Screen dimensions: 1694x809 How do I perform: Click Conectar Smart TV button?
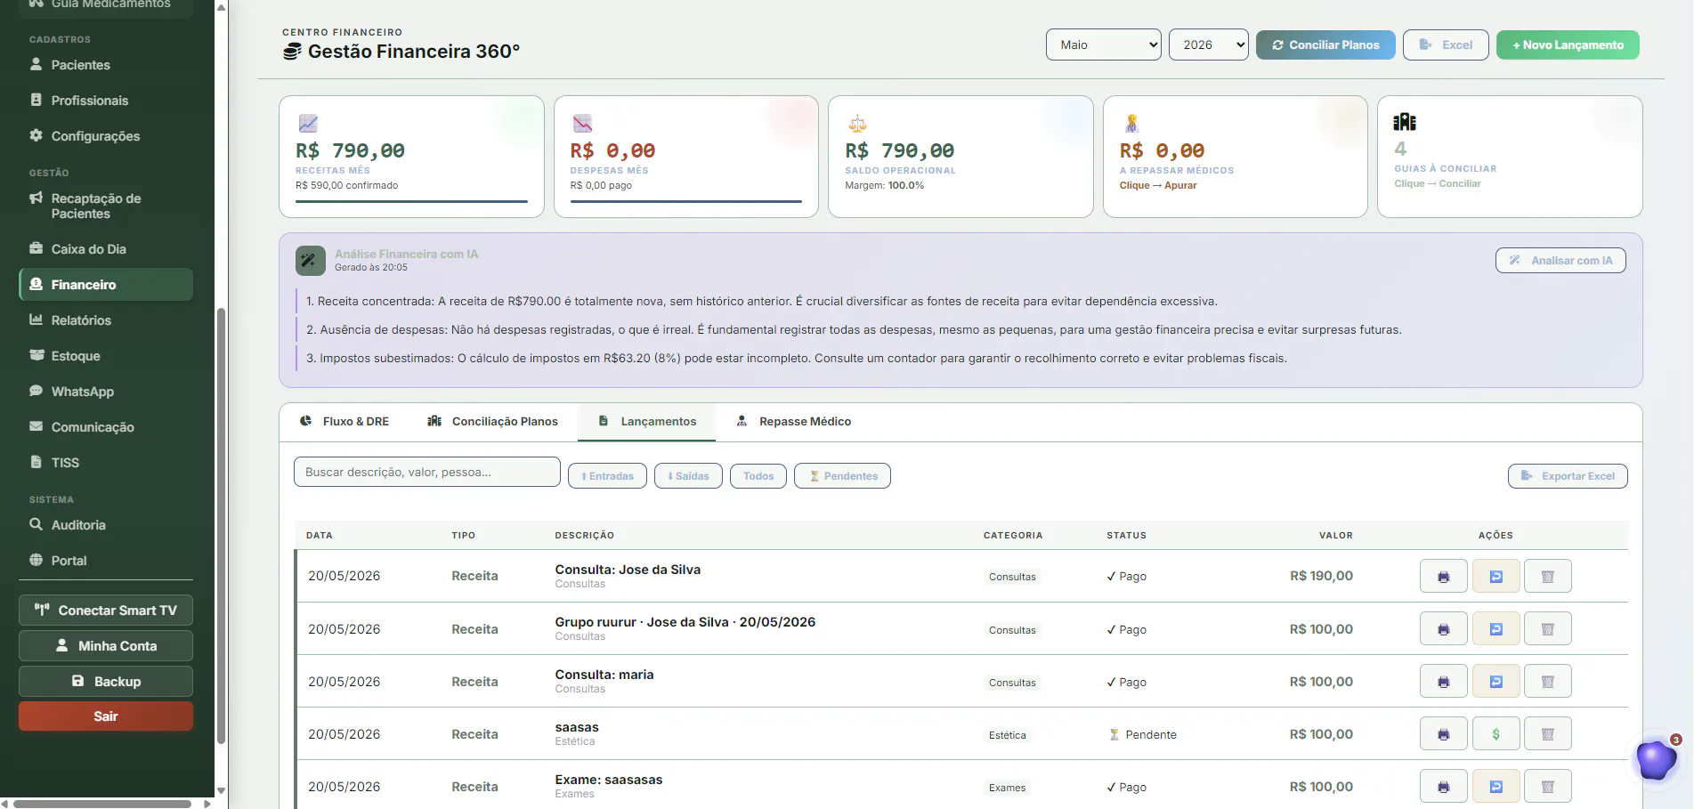106,611
